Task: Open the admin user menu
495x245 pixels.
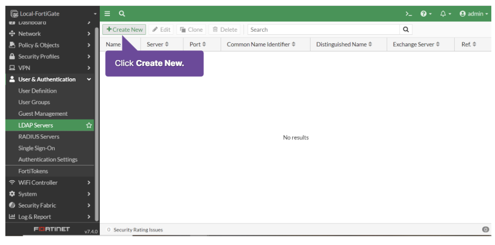Action: click(474, 14)
